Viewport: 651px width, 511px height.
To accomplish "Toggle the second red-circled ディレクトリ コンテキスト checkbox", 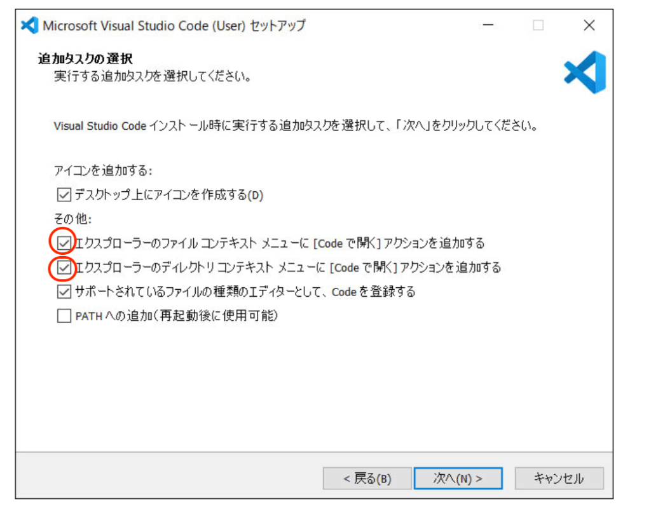I will click(x=64, y=268).
